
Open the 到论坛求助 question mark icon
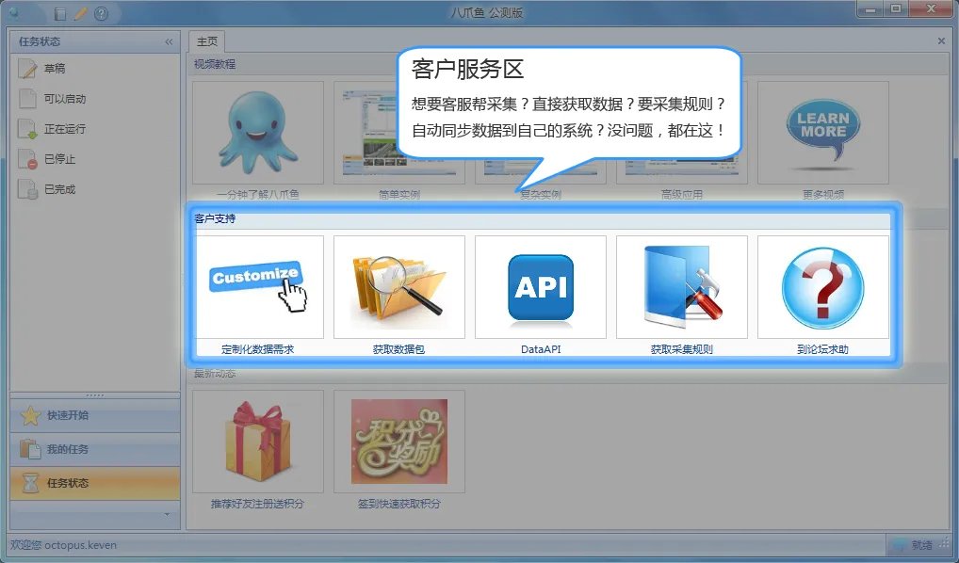[x=822, y=287]
